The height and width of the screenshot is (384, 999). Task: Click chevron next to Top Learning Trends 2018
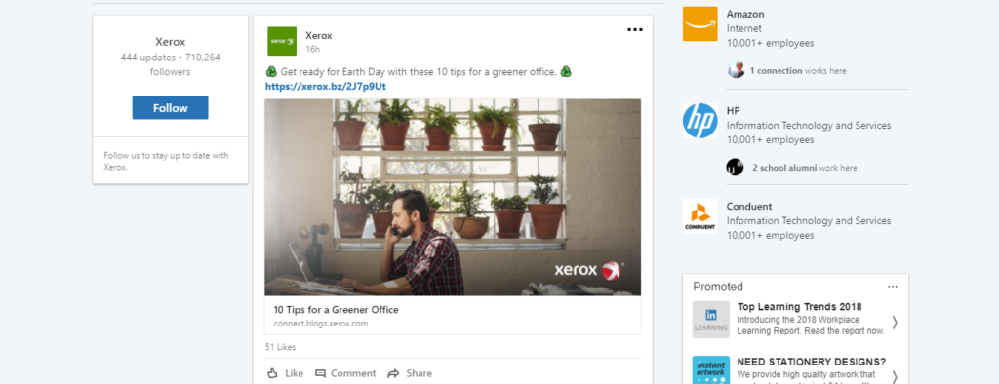click(895, 323)
